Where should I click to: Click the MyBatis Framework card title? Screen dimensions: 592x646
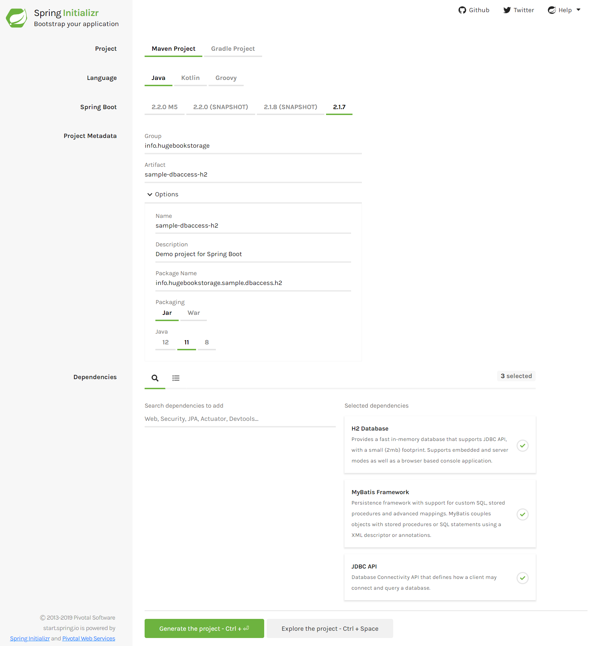point(380,492)
